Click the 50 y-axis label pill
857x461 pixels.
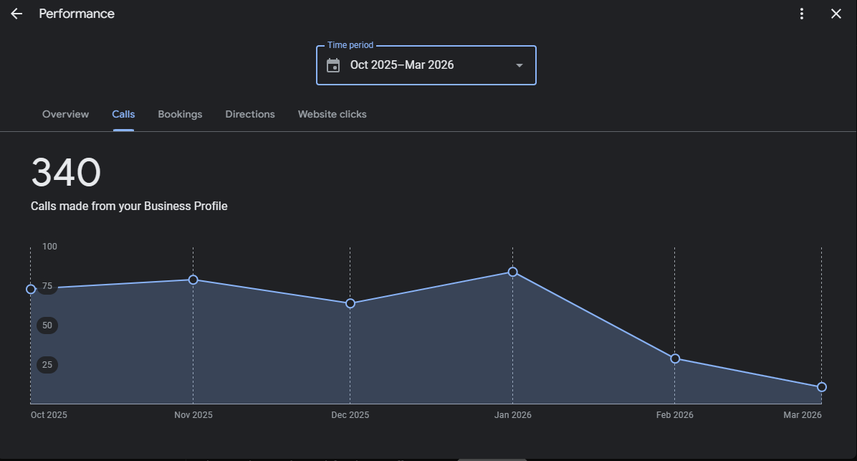click(47, 325)
